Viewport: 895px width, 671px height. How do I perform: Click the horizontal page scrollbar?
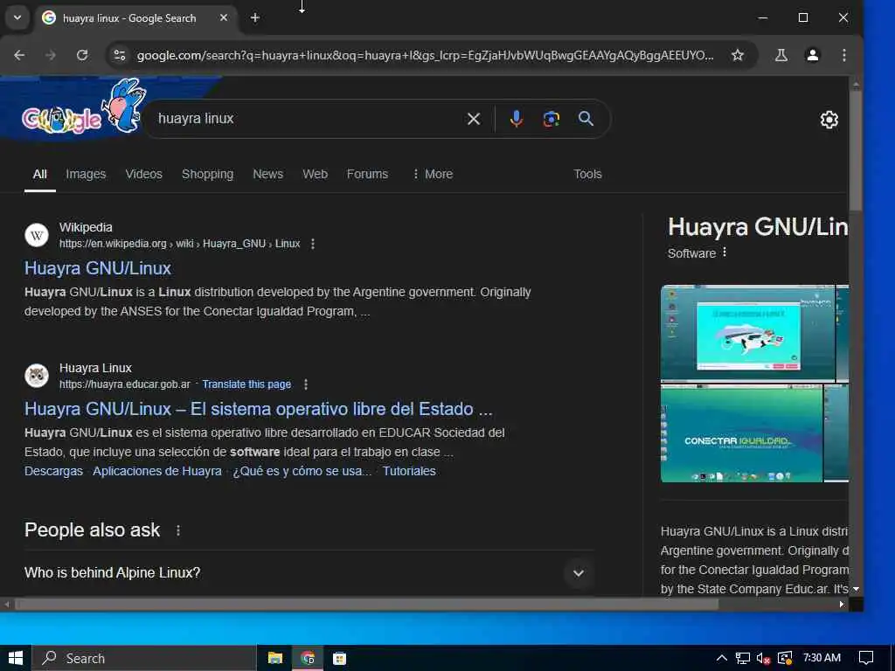[x=366, y=605]
